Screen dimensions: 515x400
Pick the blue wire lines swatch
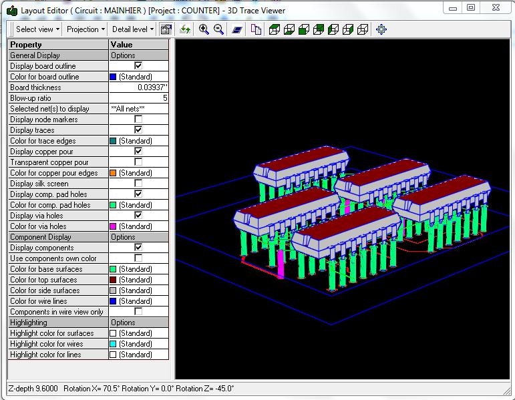tap(113, 301)
